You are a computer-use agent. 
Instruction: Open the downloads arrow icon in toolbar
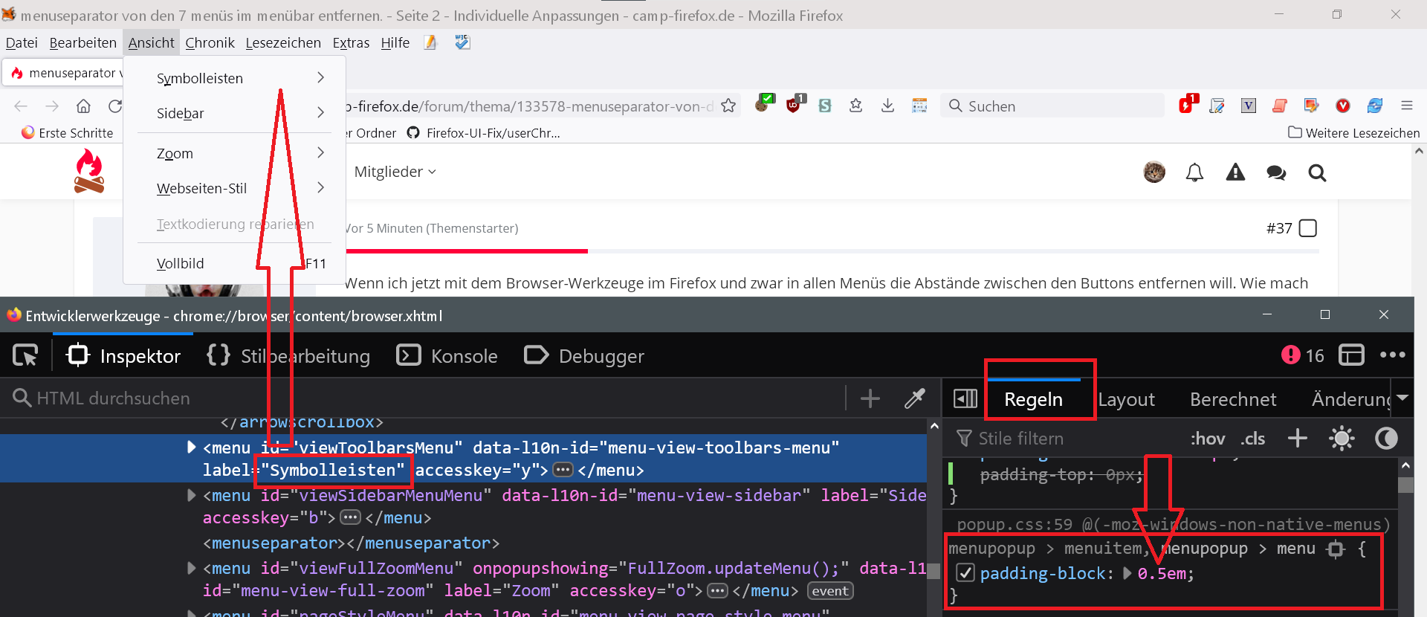coord(887,106)
